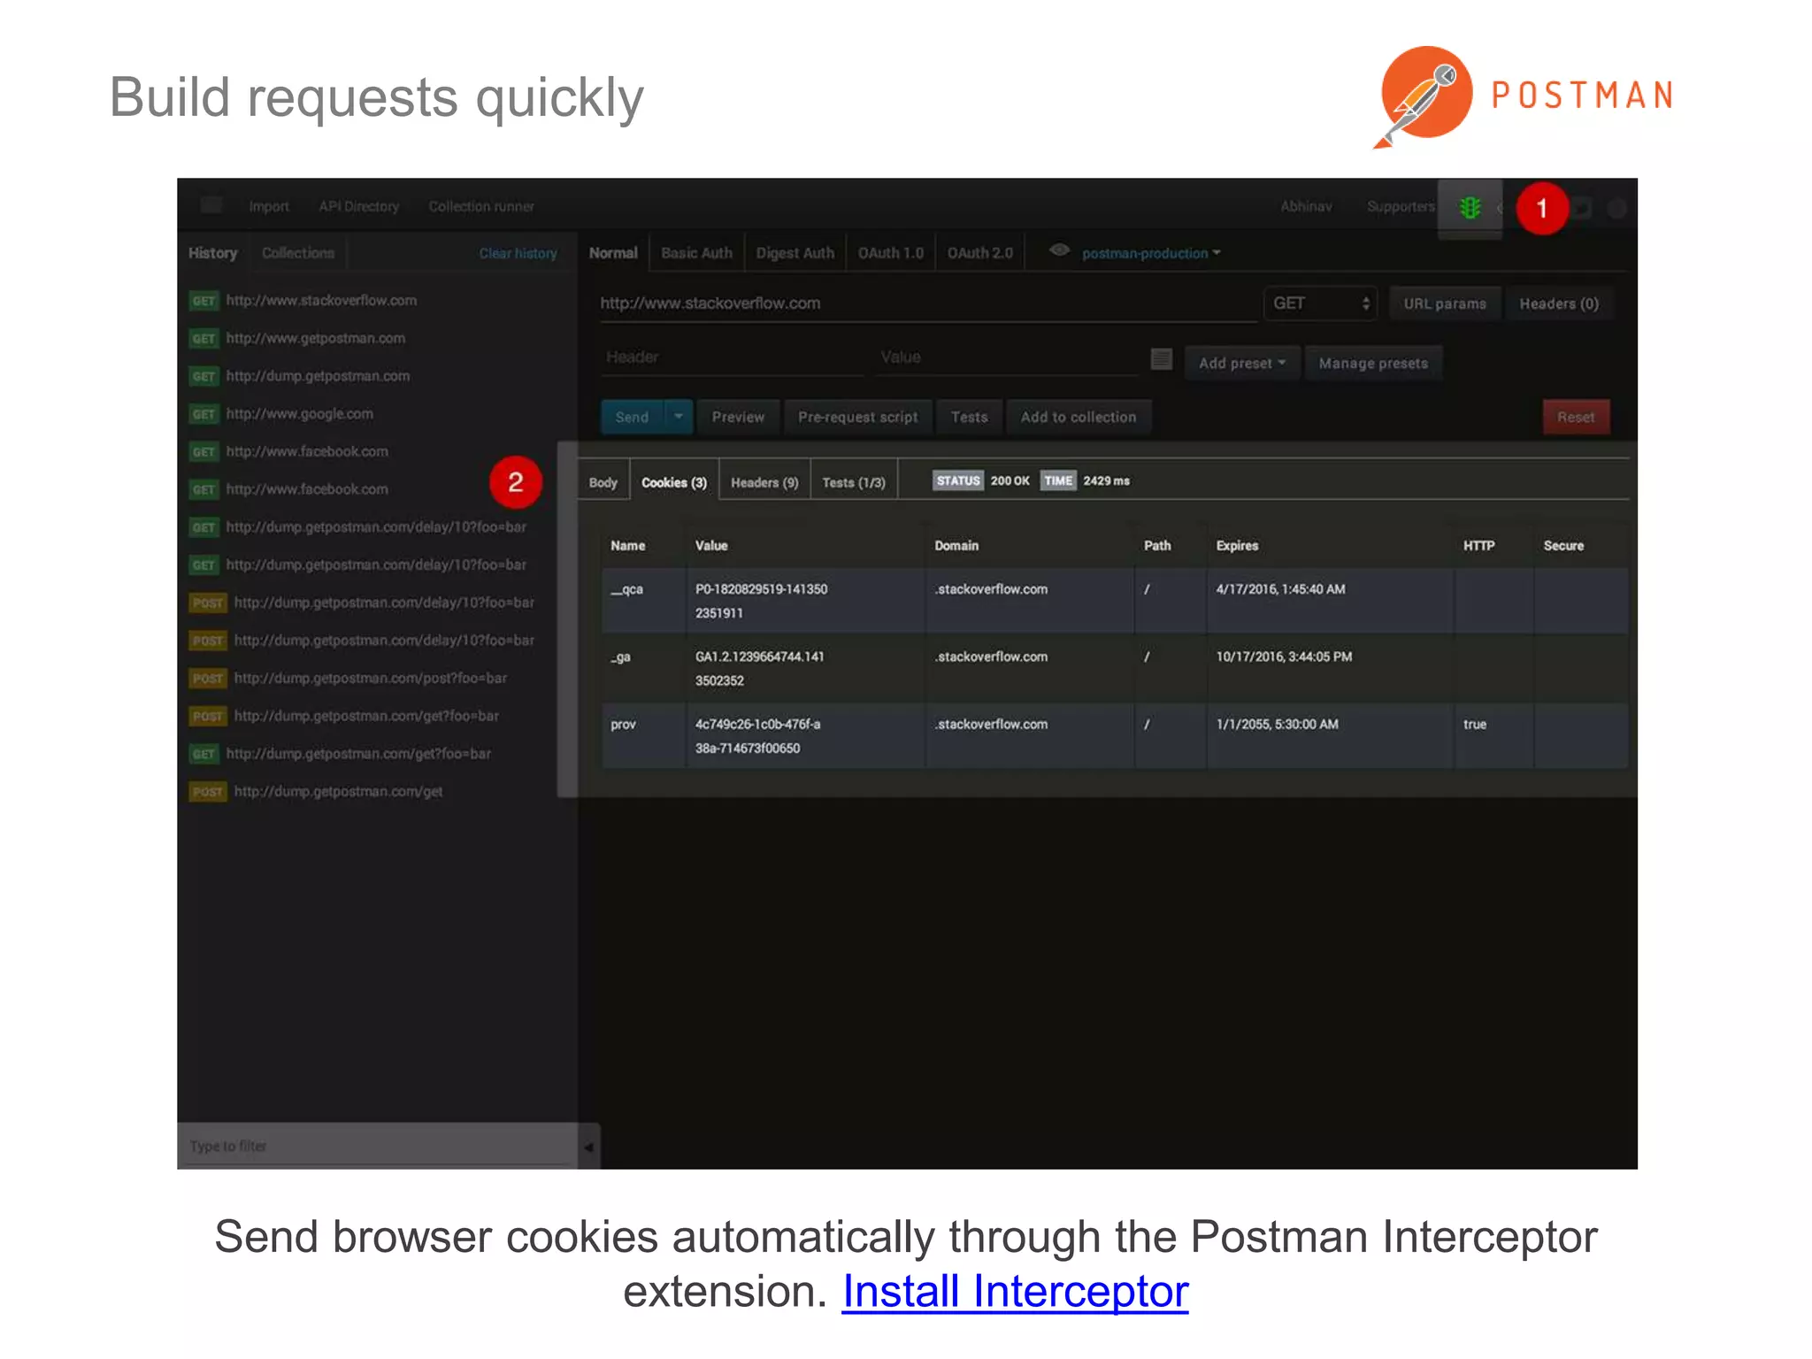Select the OAuth 1.0 tab

click(x=890, y=253)
